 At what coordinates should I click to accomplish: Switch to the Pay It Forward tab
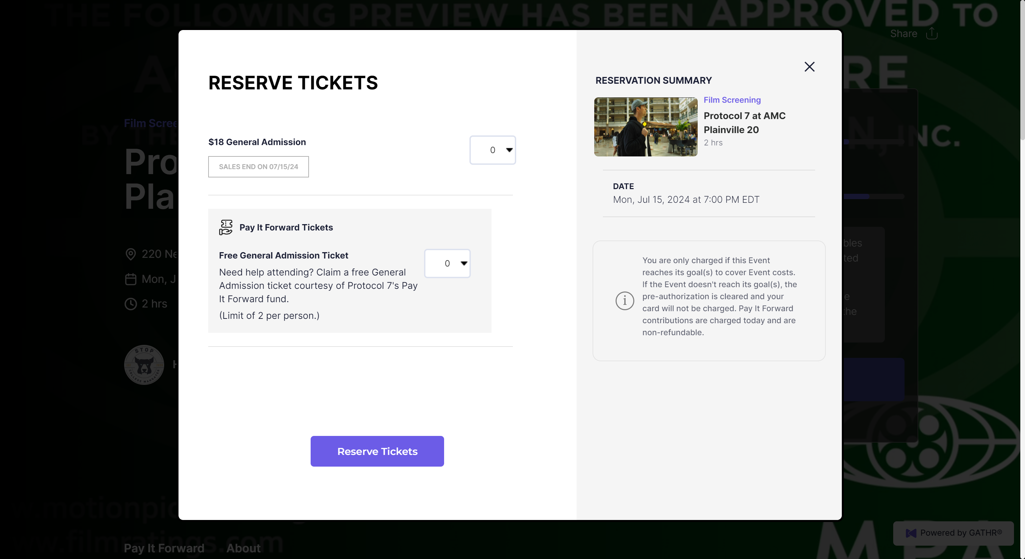[x=164, y=548]
